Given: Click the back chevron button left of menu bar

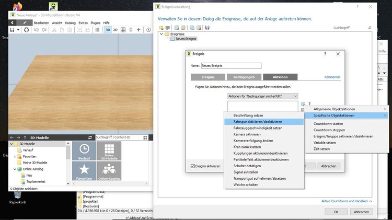Looking at the screenshot, I should point(12,22).
